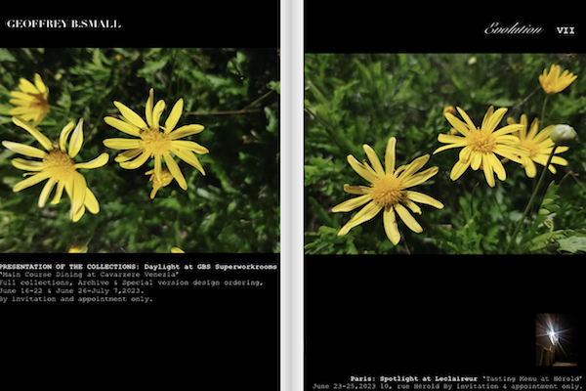Screen dimensions: 586x391
Task: Click the GEOFFREY B.SMALL logo text
Action: [64, 23]
